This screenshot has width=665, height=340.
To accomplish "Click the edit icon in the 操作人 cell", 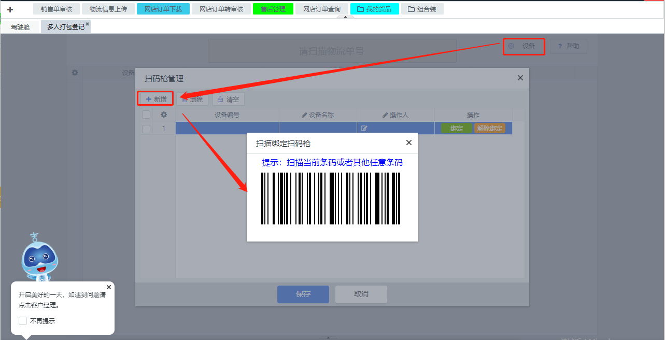I will [x=364, y=129].
